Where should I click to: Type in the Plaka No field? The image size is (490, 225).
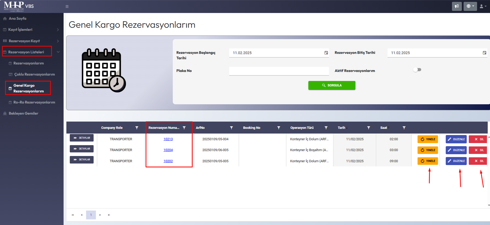click(279, 71)
